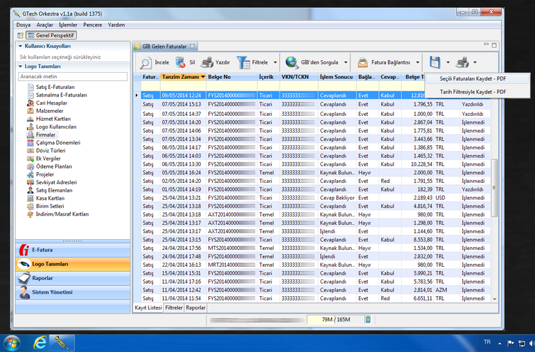The width and height of the screenshot is (535, 352).
Task: Open dropdown arrow next to save icon
Action: coord(448,63)
